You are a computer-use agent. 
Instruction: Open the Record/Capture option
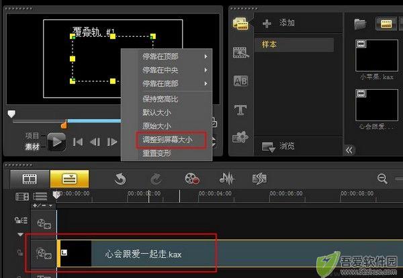point(191,179)
